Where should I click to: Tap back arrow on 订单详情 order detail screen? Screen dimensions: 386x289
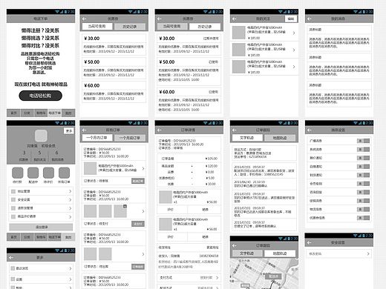[x=160, y=130]
